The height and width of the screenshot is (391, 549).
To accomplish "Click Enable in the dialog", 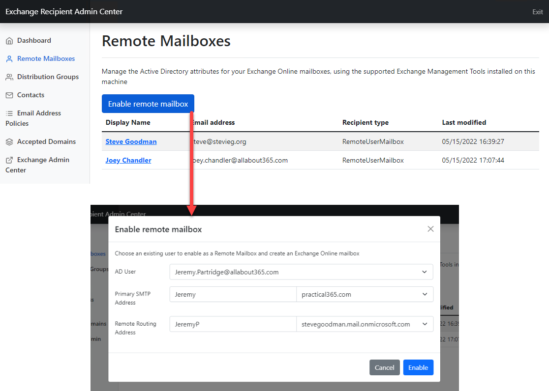I will [x=418, y=367].
